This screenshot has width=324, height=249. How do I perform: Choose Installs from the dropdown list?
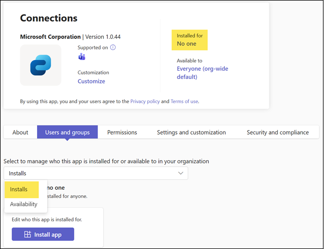[x=22, y=189]
